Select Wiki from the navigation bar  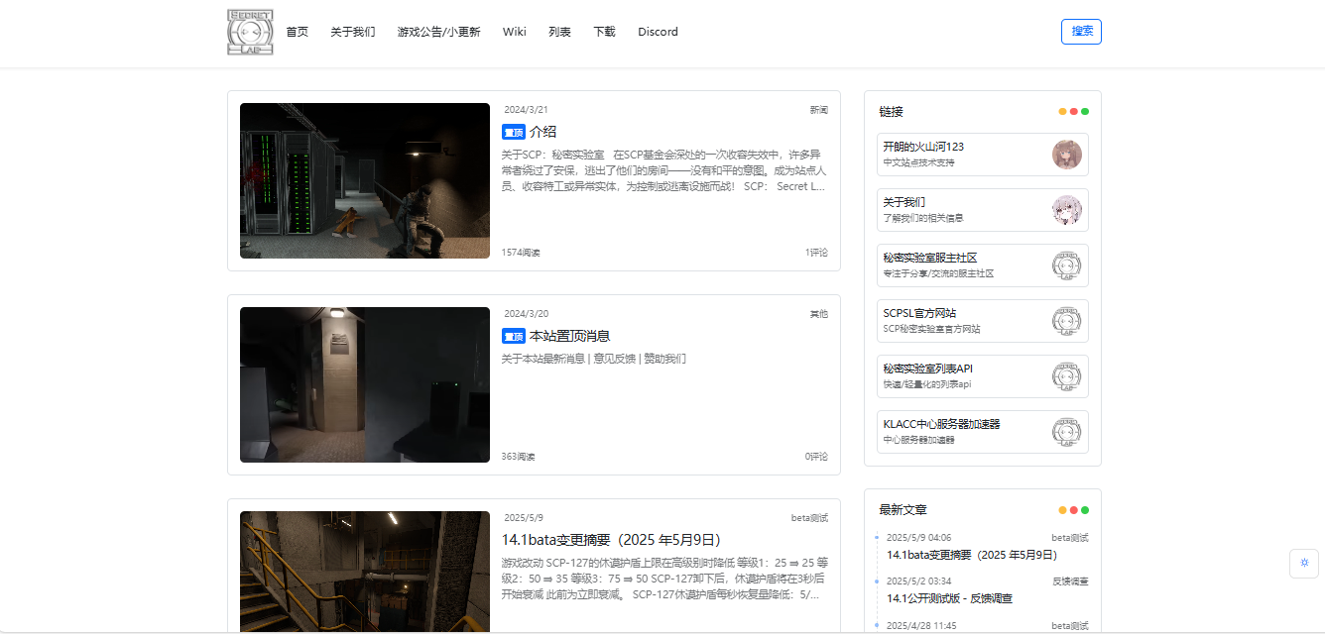pos(514,31)
